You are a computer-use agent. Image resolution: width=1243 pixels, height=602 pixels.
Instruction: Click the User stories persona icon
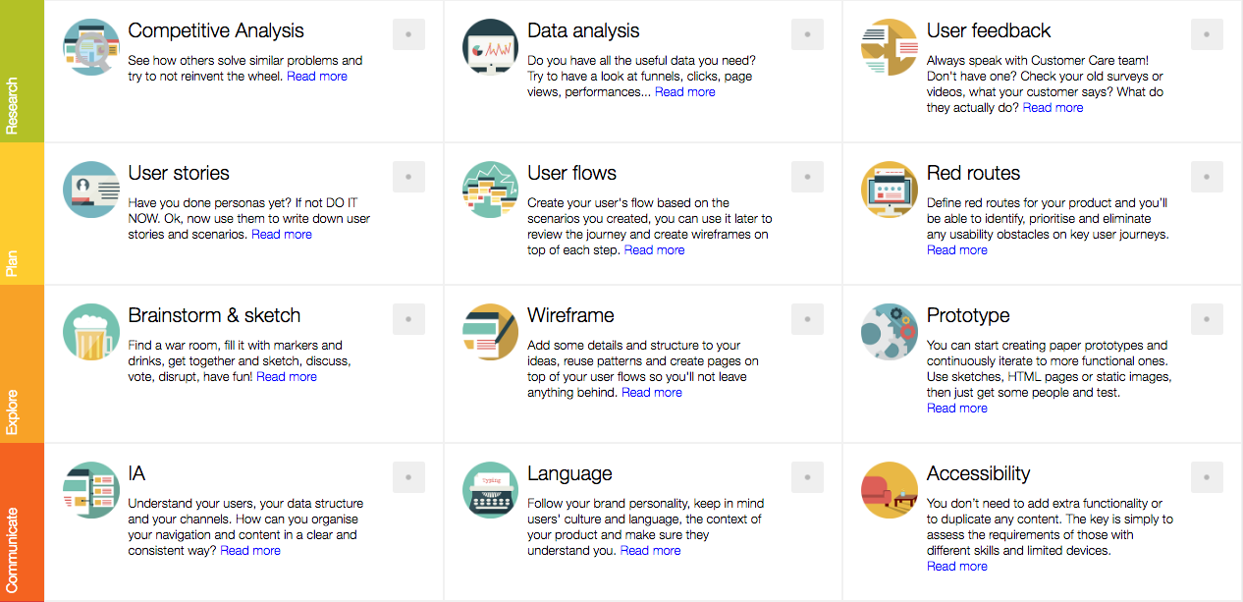(91, 190)
